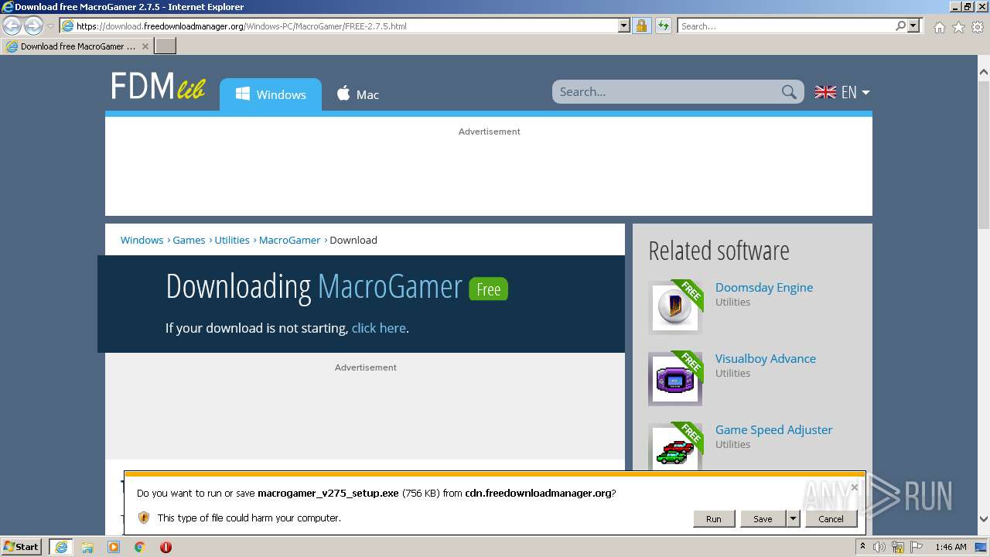Open the Visualboy Advance title link

click(x=766, y=358)
